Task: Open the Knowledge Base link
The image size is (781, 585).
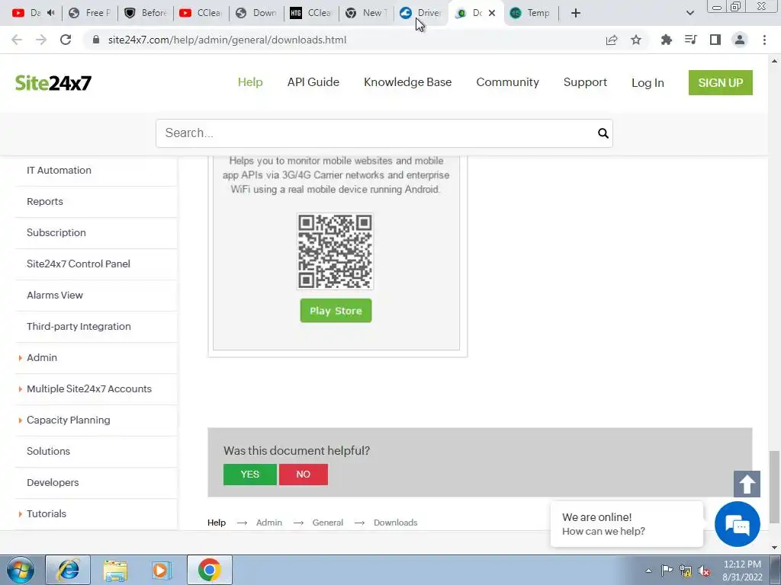Action: [x=407, y=82]
